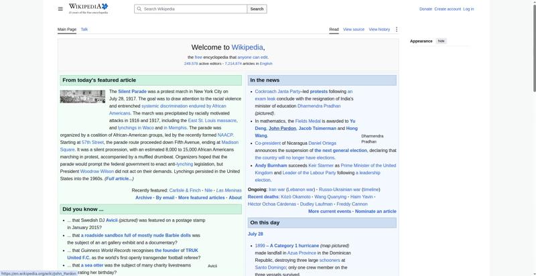Viewport: 536px width, 276px height.
Task: Open the Silent Parade thumbnail image
Action: click(x=82, y=96)
